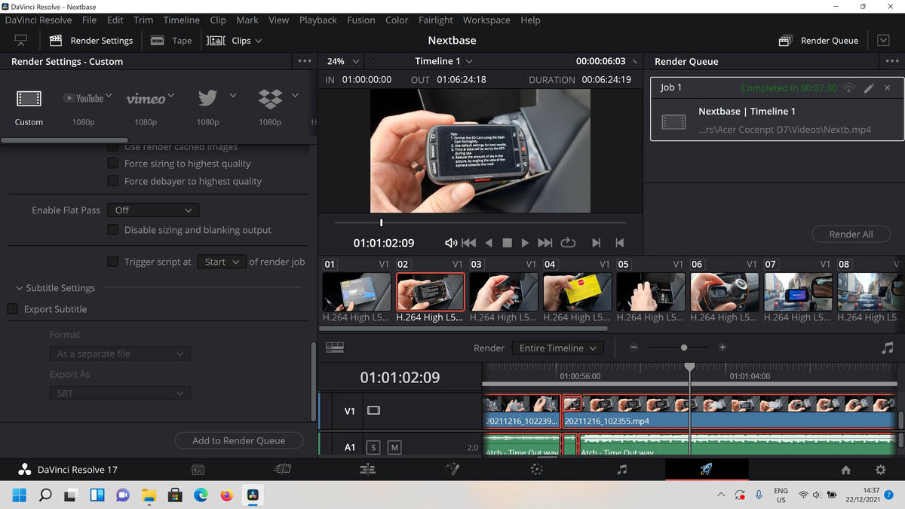Stop playback in the viewer
The image size is (905, 509).
(508, 243)
